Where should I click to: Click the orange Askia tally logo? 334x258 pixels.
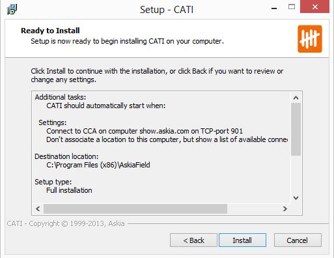[x=310, y=39]
